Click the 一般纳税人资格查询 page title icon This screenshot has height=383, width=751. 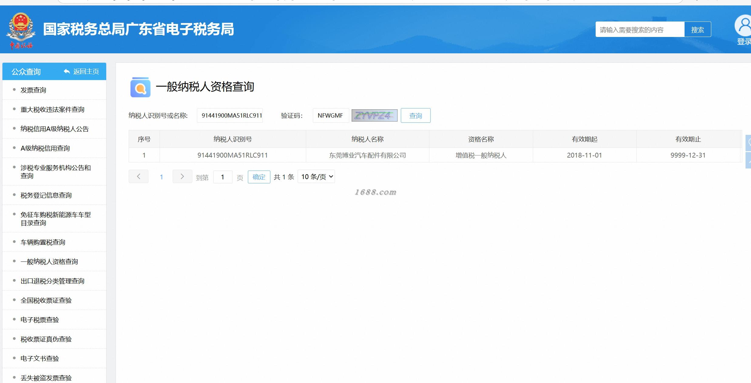click(x=140, y=87)
